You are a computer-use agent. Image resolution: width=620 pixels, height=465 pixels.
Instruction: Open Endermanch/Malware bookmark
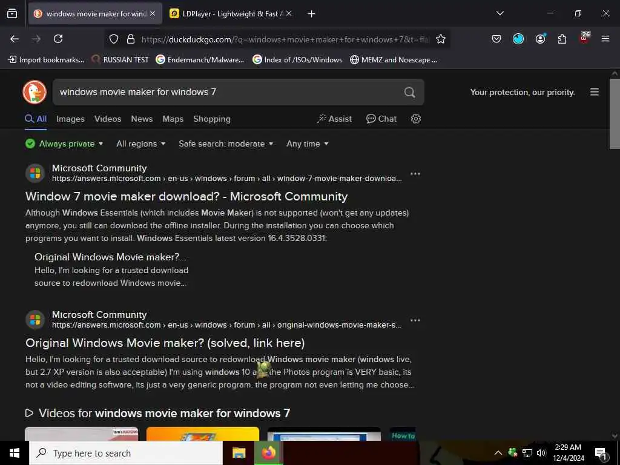(x=200, y=60)
